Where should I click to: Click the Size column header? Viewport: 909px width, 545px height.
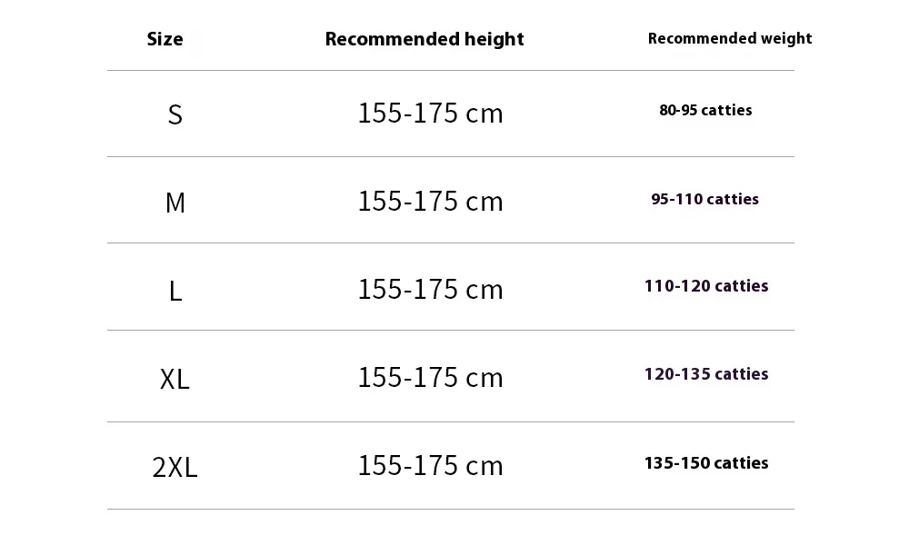[165, 39]
